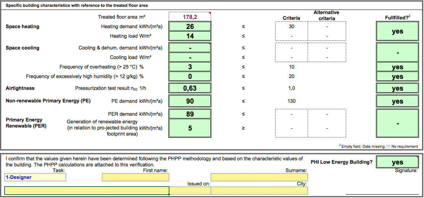Click the Heating demand value cell 26

[190, 27]
